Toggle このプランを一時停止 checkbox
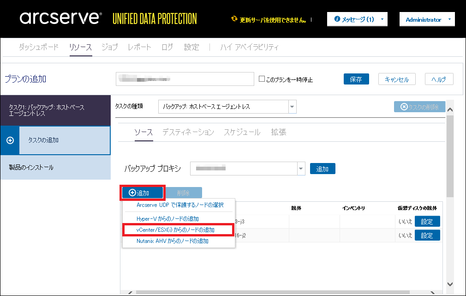 [x=262, y=79]
